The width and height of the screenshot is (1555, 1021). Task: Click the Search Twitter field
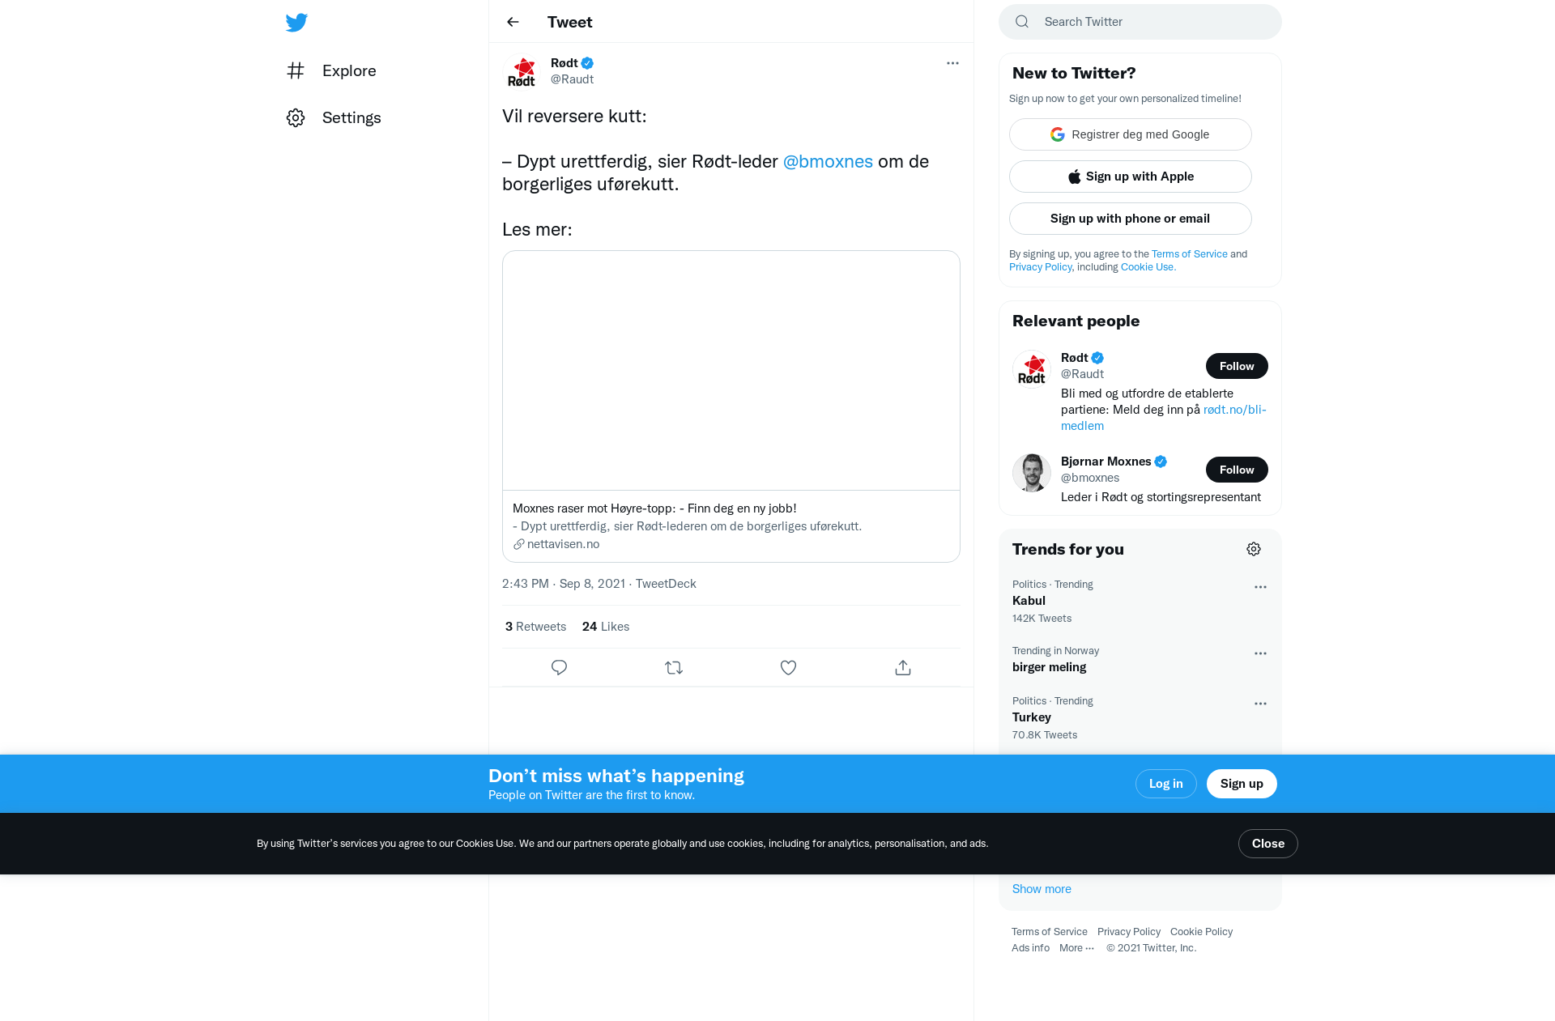pyautogui.click(x=1140, y=22)
